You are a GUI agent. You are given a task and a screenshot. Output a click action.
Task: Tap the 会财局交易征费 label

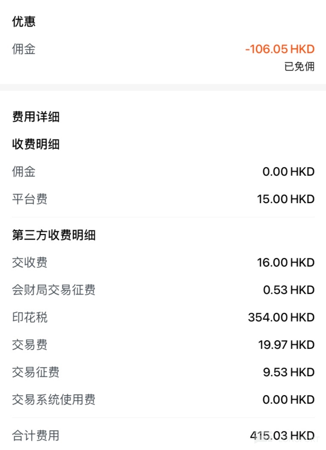[x=54, y=290]
